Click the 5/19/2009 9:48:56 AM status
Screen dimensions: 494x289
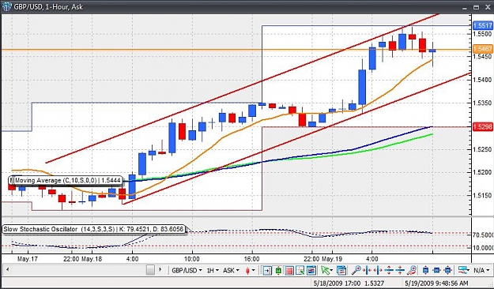coord(436,283)
